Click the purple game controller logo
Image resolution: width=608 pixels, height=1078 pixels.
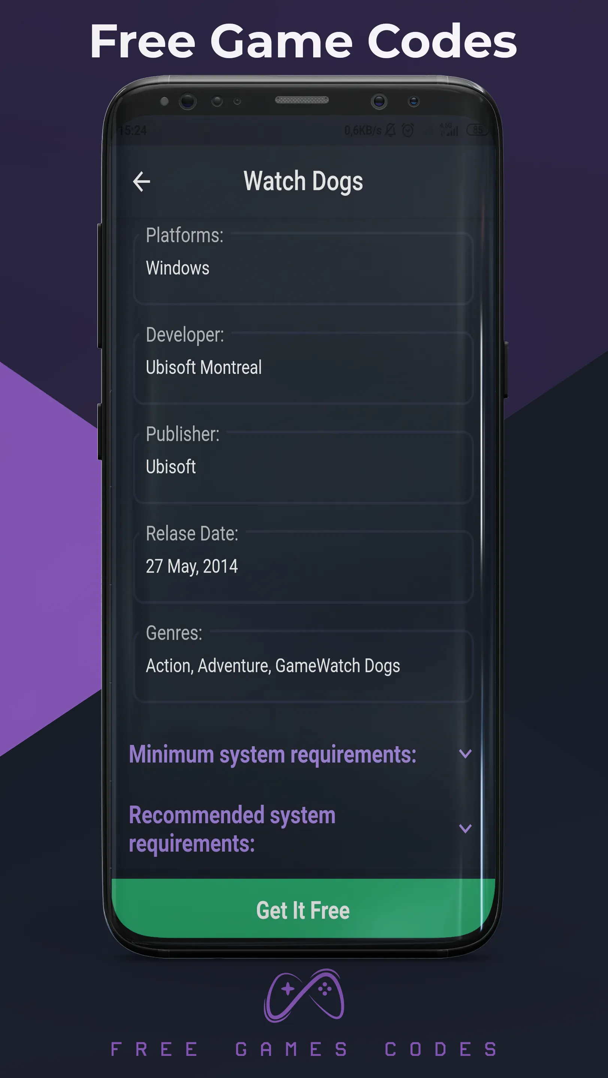(x=304, y=996)
